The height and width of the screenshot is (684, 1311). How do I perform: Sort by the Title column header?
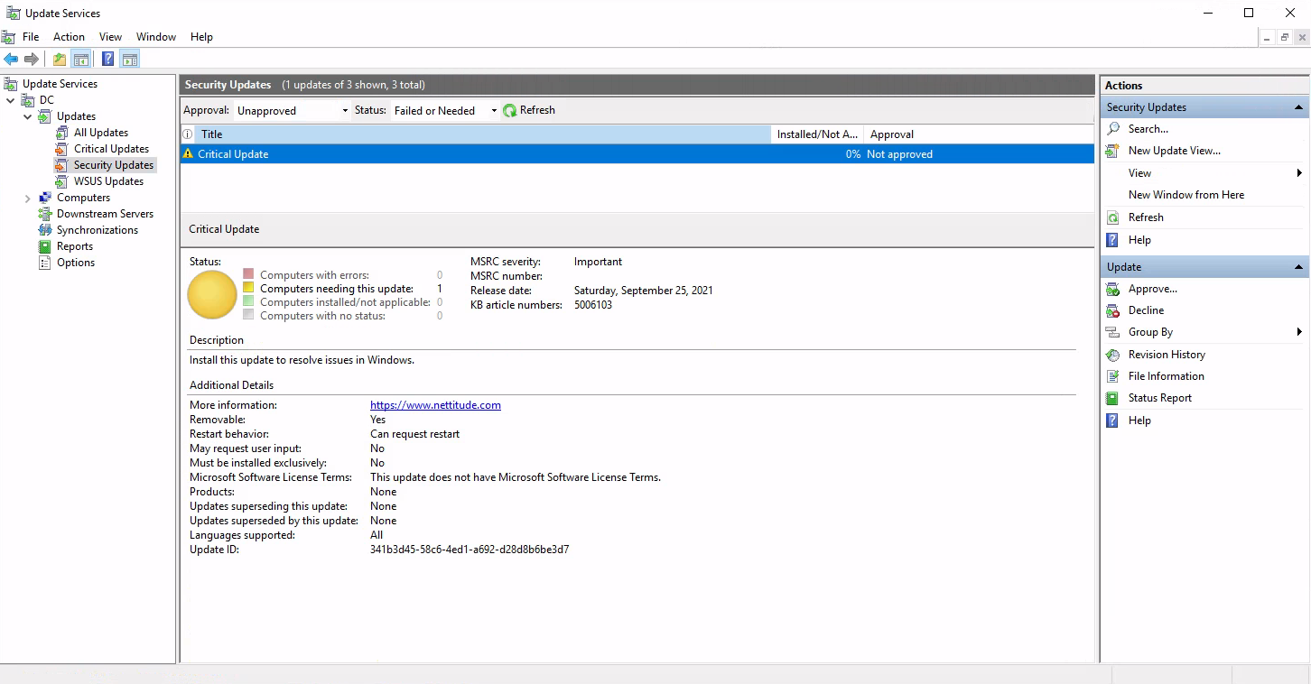tap(483, 134)
